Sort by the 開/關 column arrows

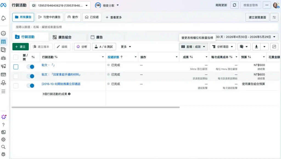coord(33,57)
